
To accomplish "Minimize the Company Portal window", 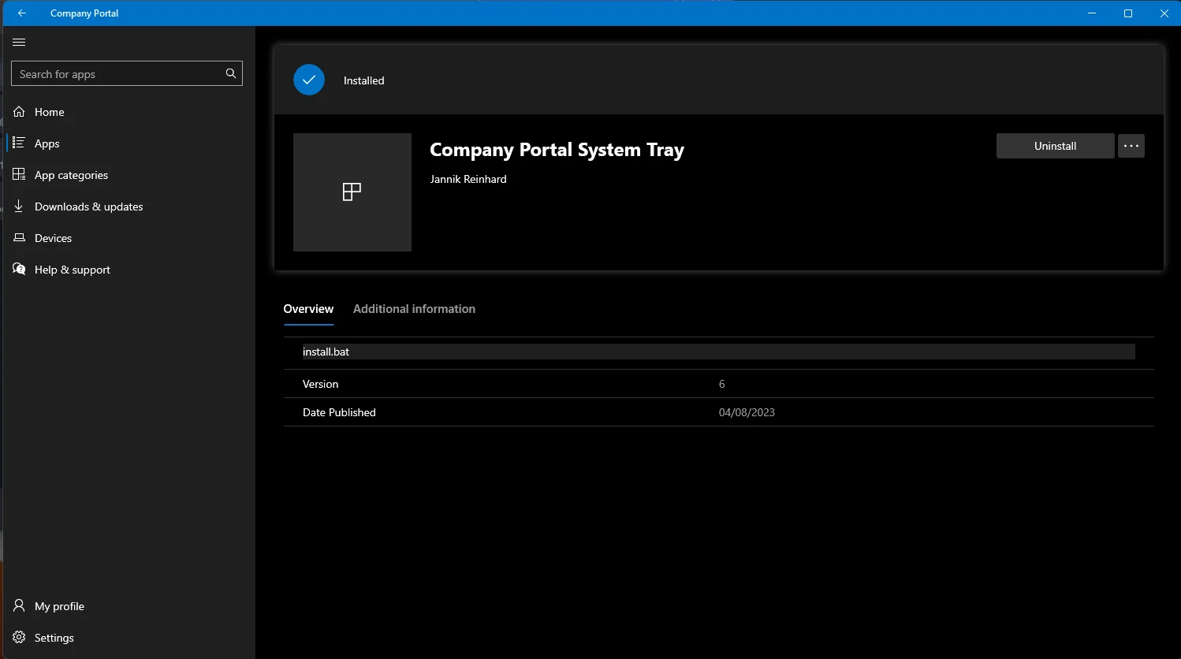I will coord(1092,13).
